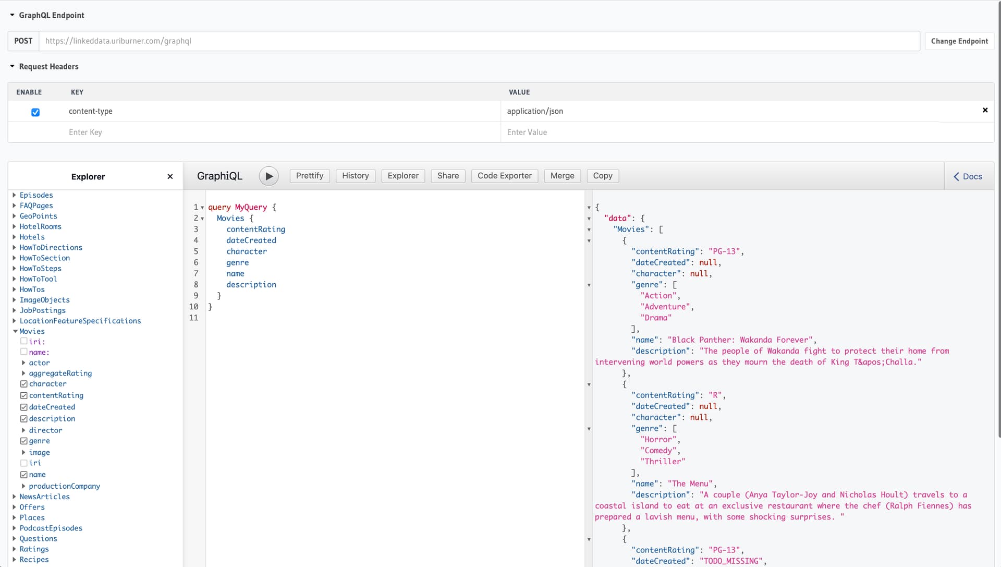Expand the HowToDirections tree node
Image resolution: width=1001 pixels, height=567 pixels.
pyautogui.click(x=14, y=247)
